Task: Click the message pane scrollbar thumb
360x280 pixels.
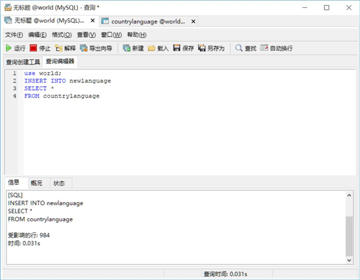Action: click(x=349, y=236)
